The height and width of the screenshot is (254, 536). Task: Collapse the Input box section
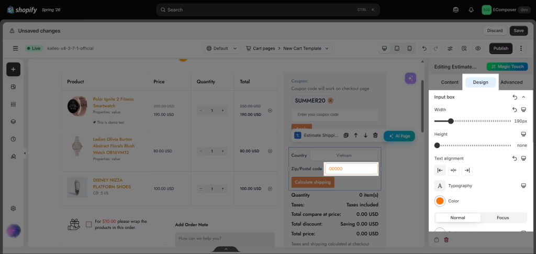pos(523,97)
